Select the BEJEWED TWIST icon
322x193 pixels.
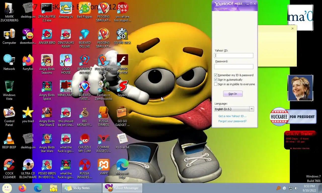pyautogui.click(x=85, y=91)
